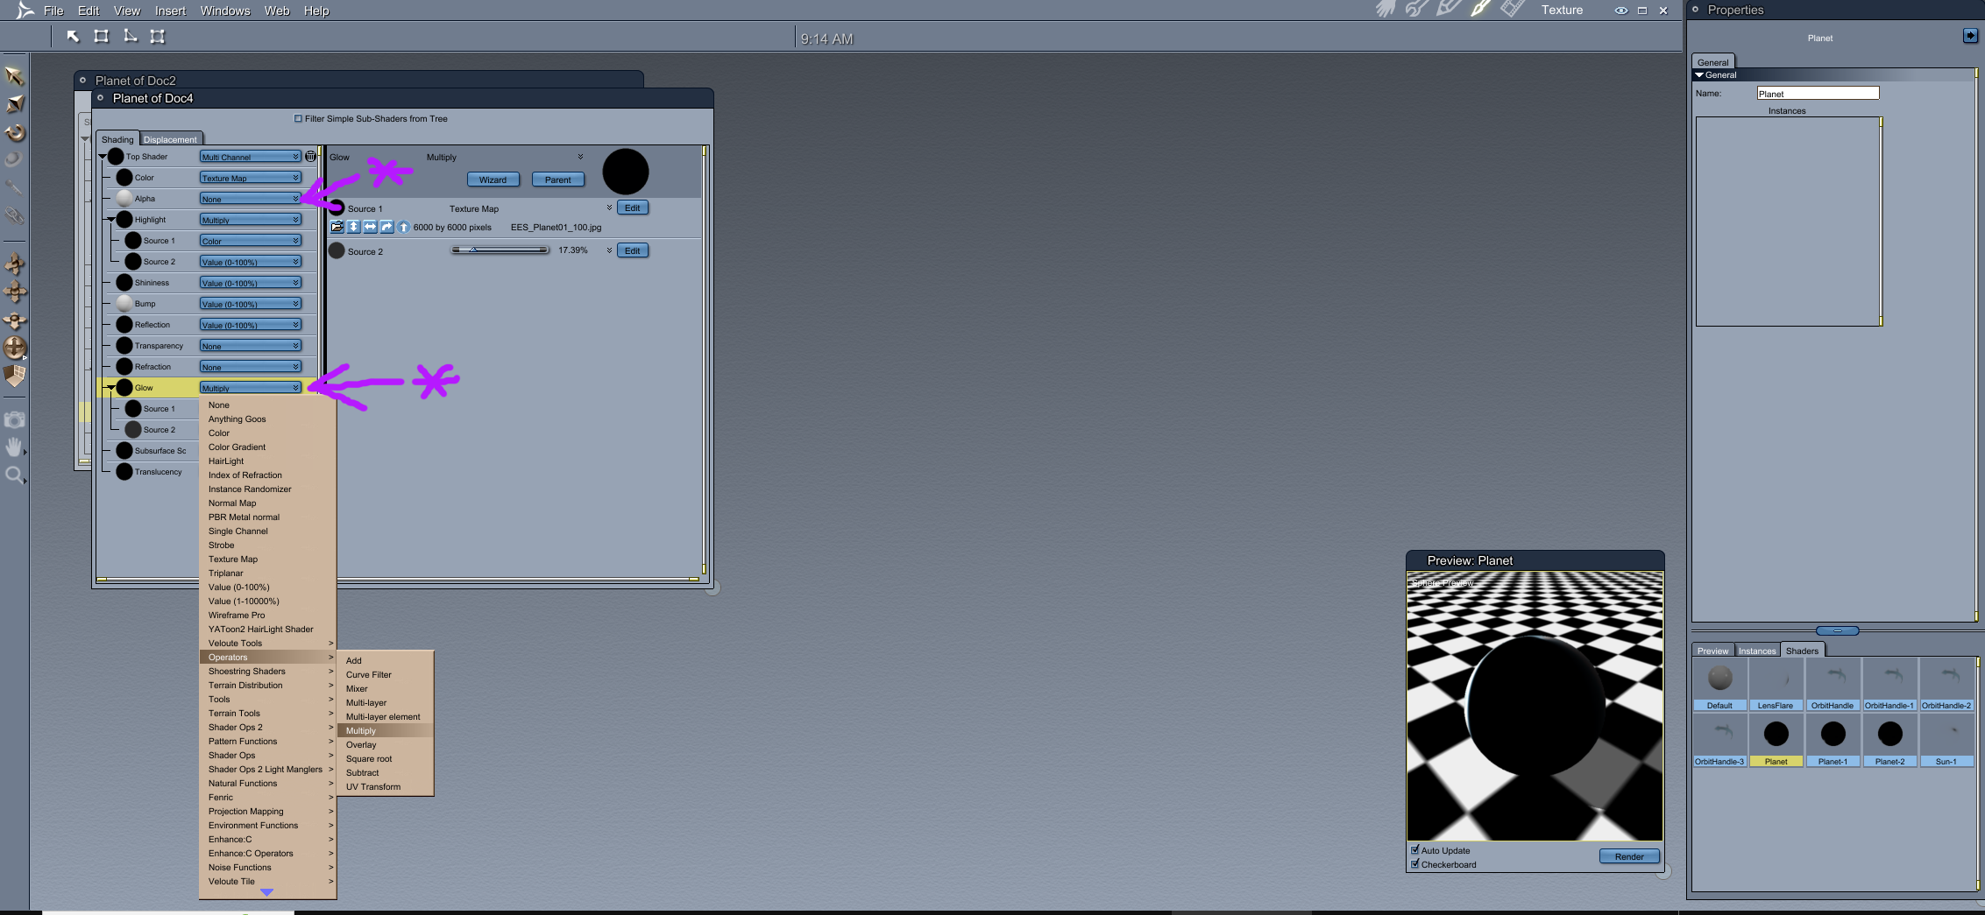Click the Wizard button
The image size is (1985, 915).
[x=493, y=179]
